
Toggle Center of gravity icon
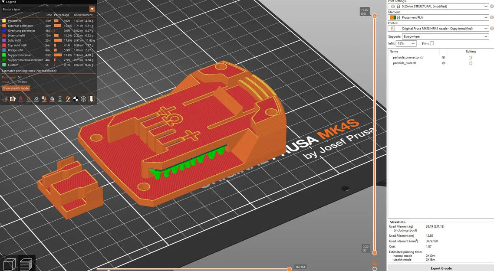[76, 99]
